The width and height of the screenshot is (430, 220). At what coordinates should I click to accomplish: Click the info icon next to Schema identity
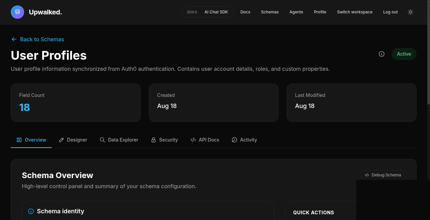(31, 211)
